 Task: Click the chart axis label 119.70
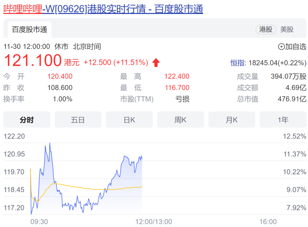[14, 172]
